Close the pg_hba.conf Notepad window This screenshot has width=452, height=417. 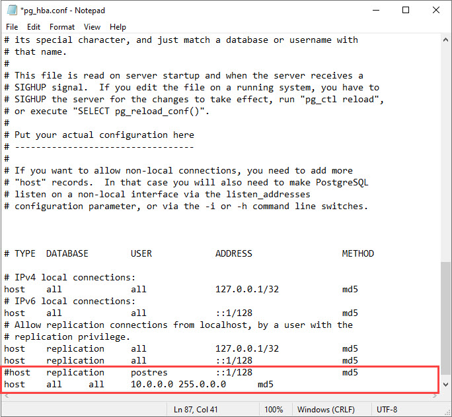tap(436, 11)
